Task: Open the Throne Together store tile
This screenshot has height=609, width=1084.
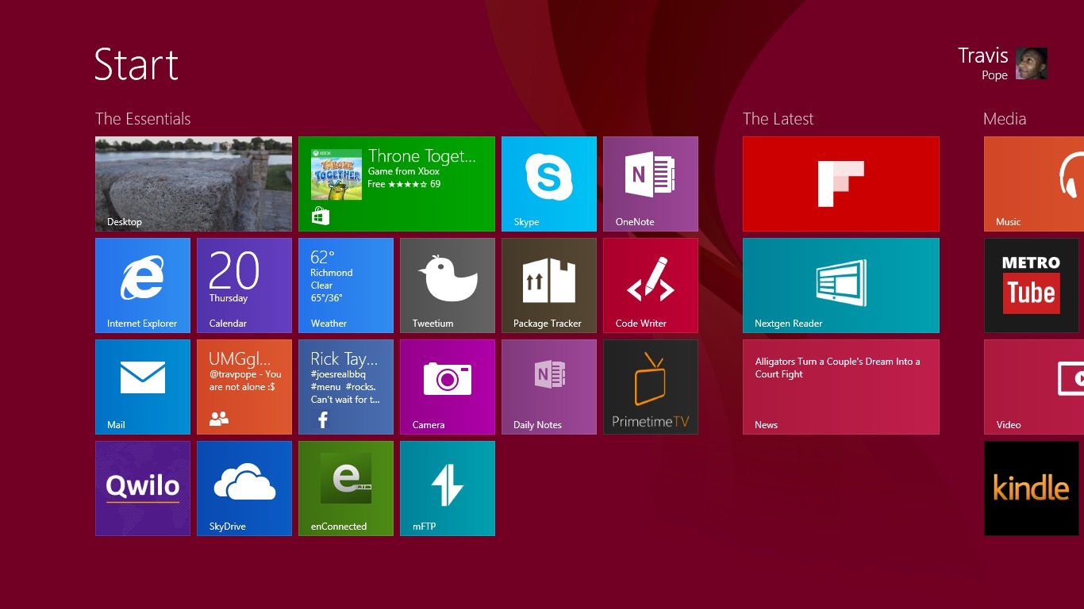Action: pos(397,184)
